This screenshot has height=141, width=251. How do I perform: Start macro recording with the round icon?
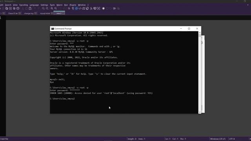pyautogui.click(x=104, y=9)
